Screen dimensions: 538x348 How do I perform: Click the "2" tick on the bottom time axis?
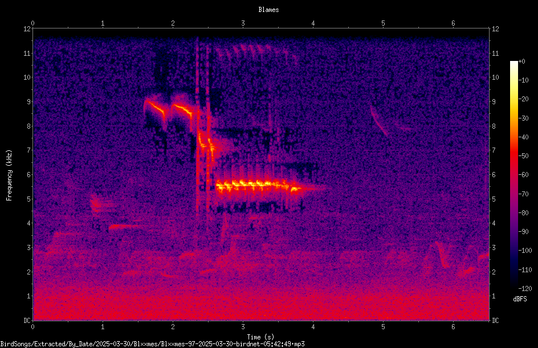pos(173,327)
